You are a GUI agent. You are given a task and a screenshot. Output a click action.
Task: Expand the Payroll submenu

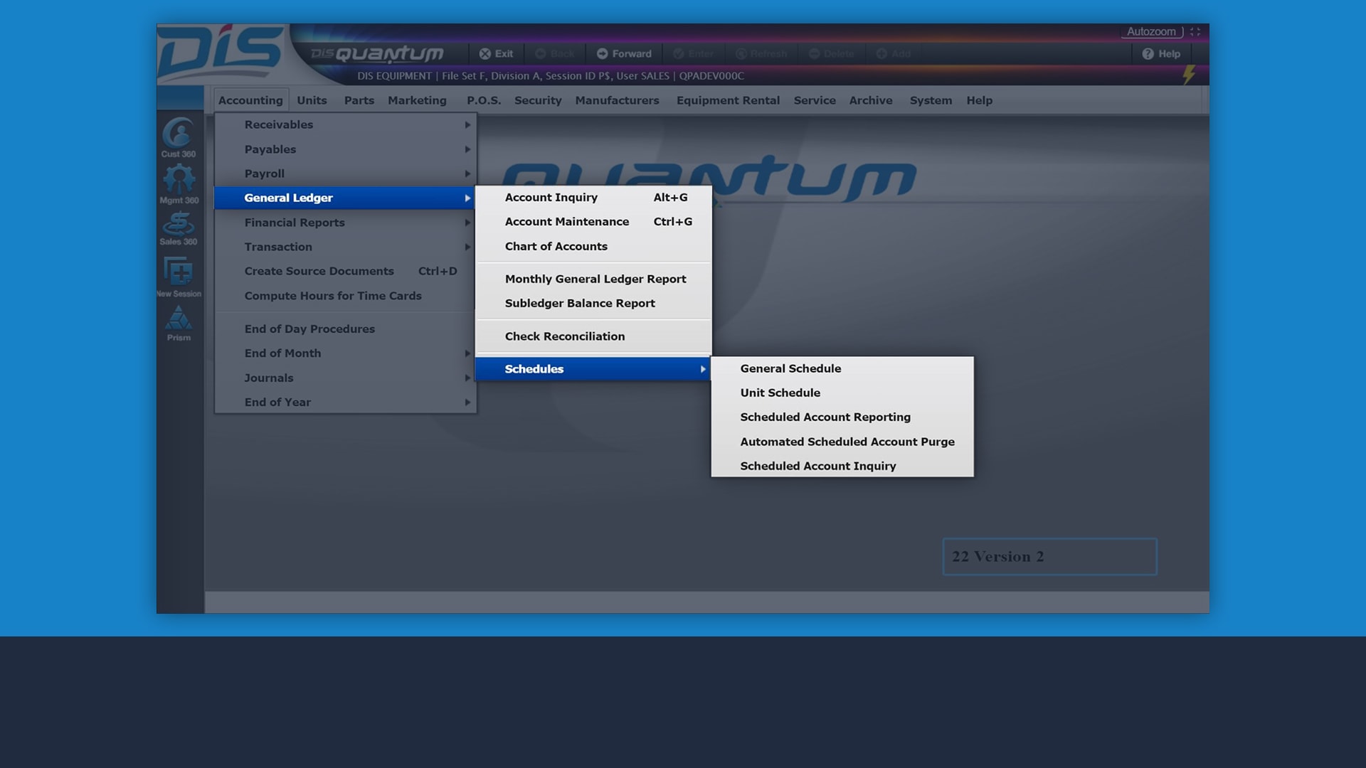[x=345, y=174]
